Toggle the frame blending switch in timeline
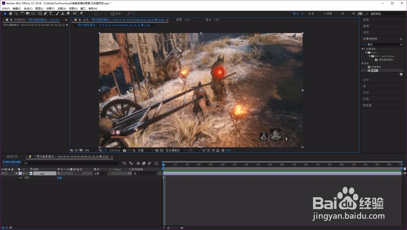The width and height of the screenshot is (407, 230). pyautogui.click(x=144, y=163)
